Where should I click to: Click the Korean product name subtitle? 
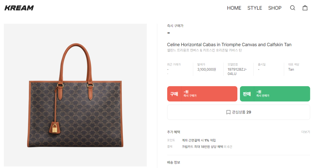point(204,50)
